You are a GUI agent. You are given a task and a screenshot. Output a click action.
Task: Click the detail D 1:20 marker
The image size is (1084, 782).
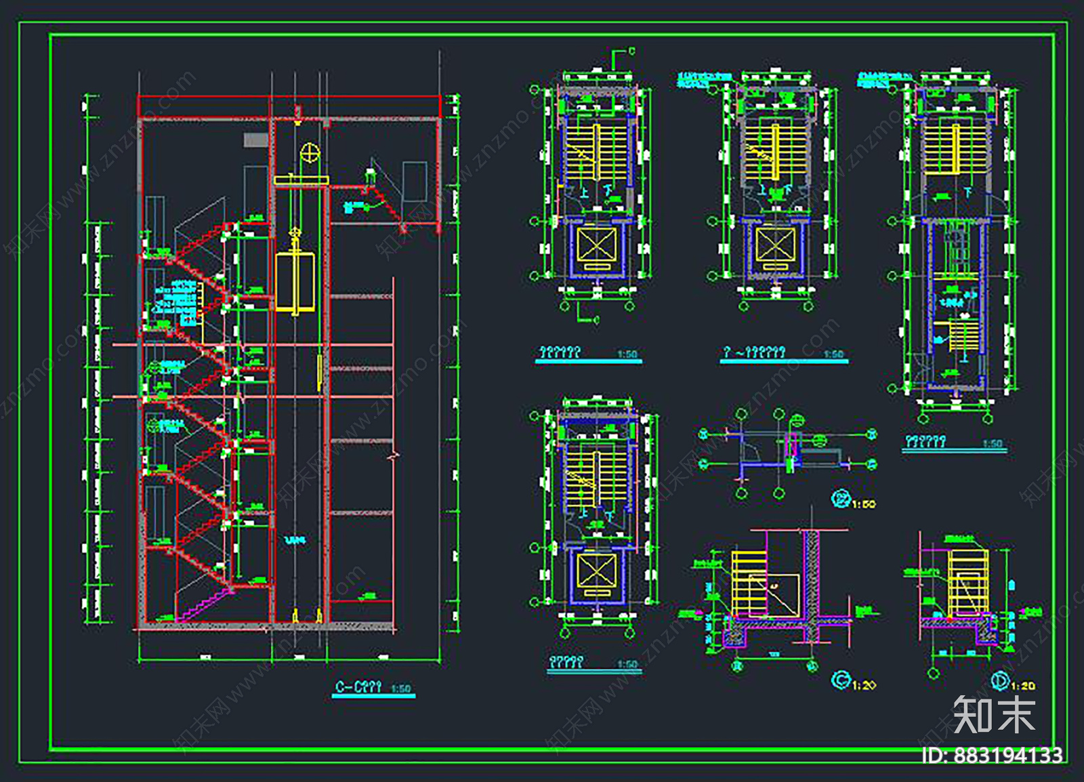[x=1013, y=681]
